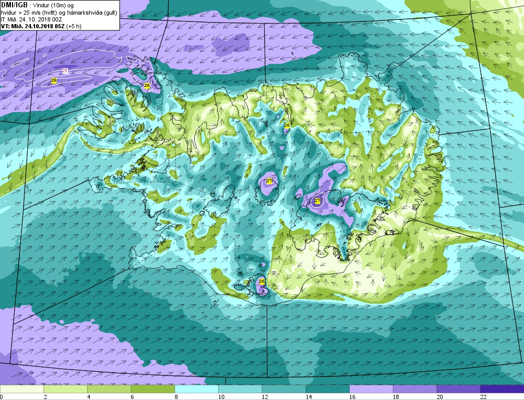Screen dimensions: 524x400
Task: Click the '26' gust label on the north coast fjord
Action: click(x=287, y=125)
